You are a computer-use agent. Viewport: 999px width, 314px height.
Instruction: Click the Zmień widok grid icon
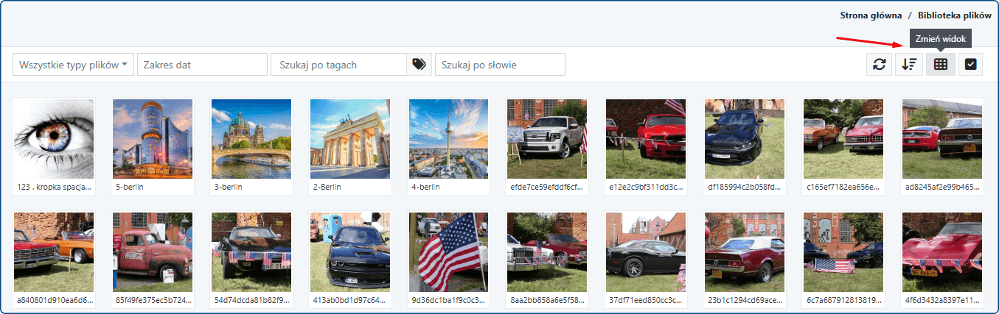tap(940, 65)
